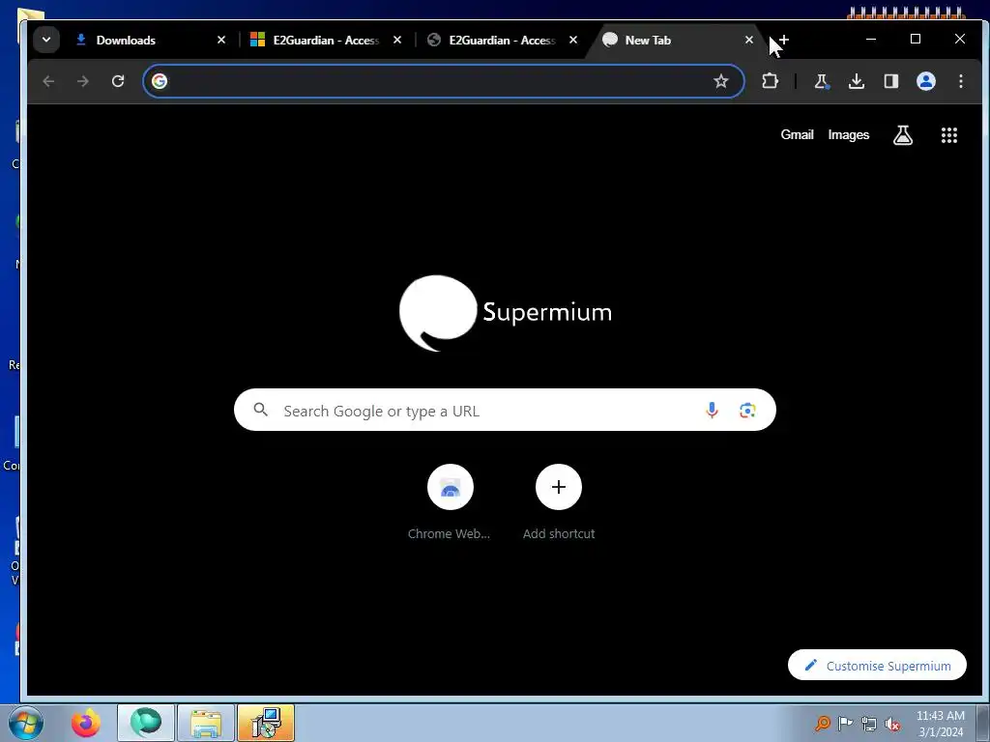
Task: Open the three-dot browser menu
Action: pos(960,81)
